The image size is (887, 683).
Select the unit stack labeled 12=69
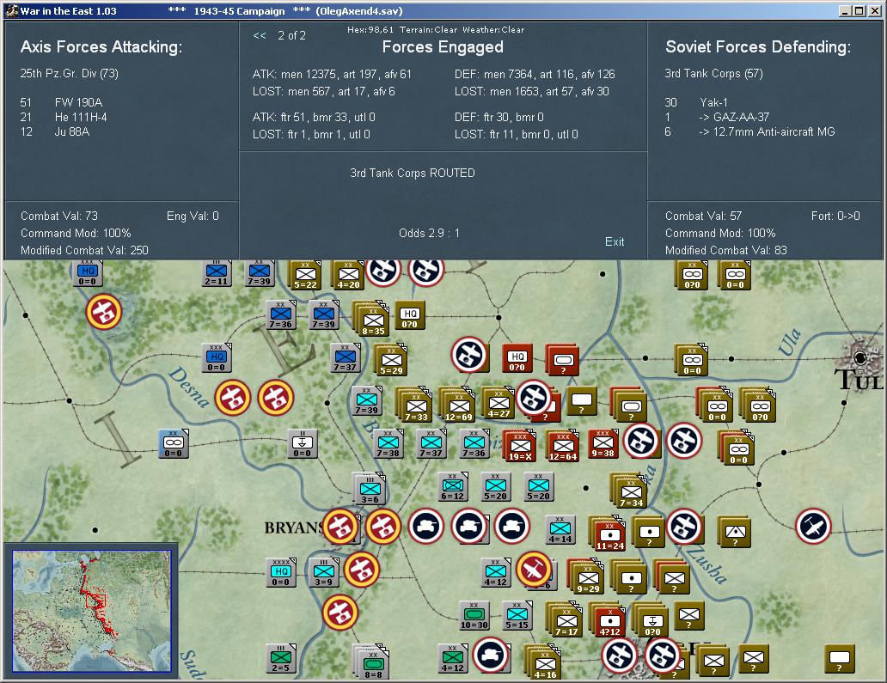[x=458, y=406]
